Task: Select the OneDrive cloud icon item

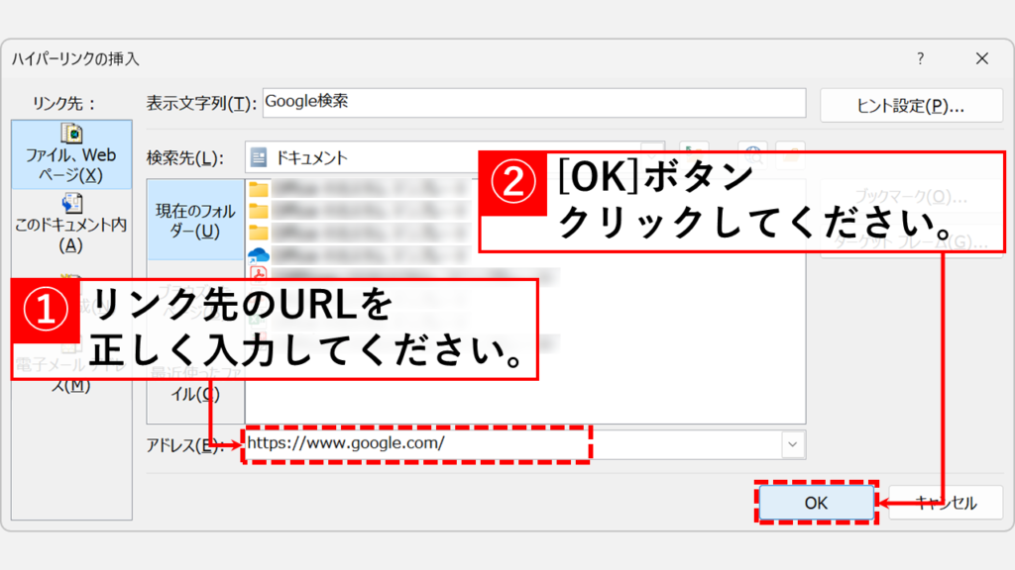Action: [259, 254]
